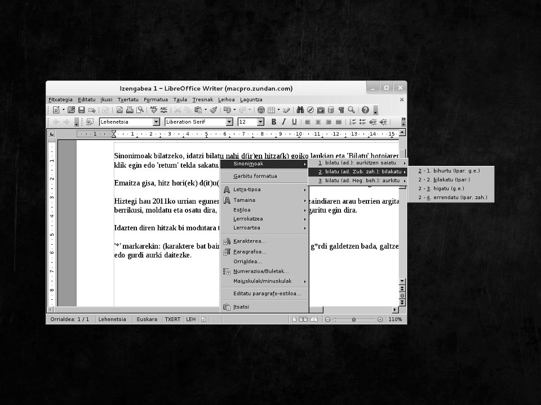Toggle nonprinting characters pilcrow icon
This screenshot has height=405, width=541.
[341, 110]
